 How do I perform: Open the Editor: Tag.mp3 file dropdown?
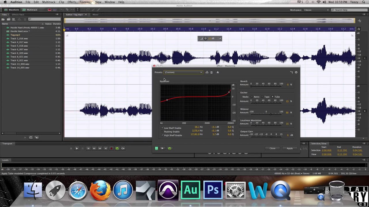(x=86, y=15)
